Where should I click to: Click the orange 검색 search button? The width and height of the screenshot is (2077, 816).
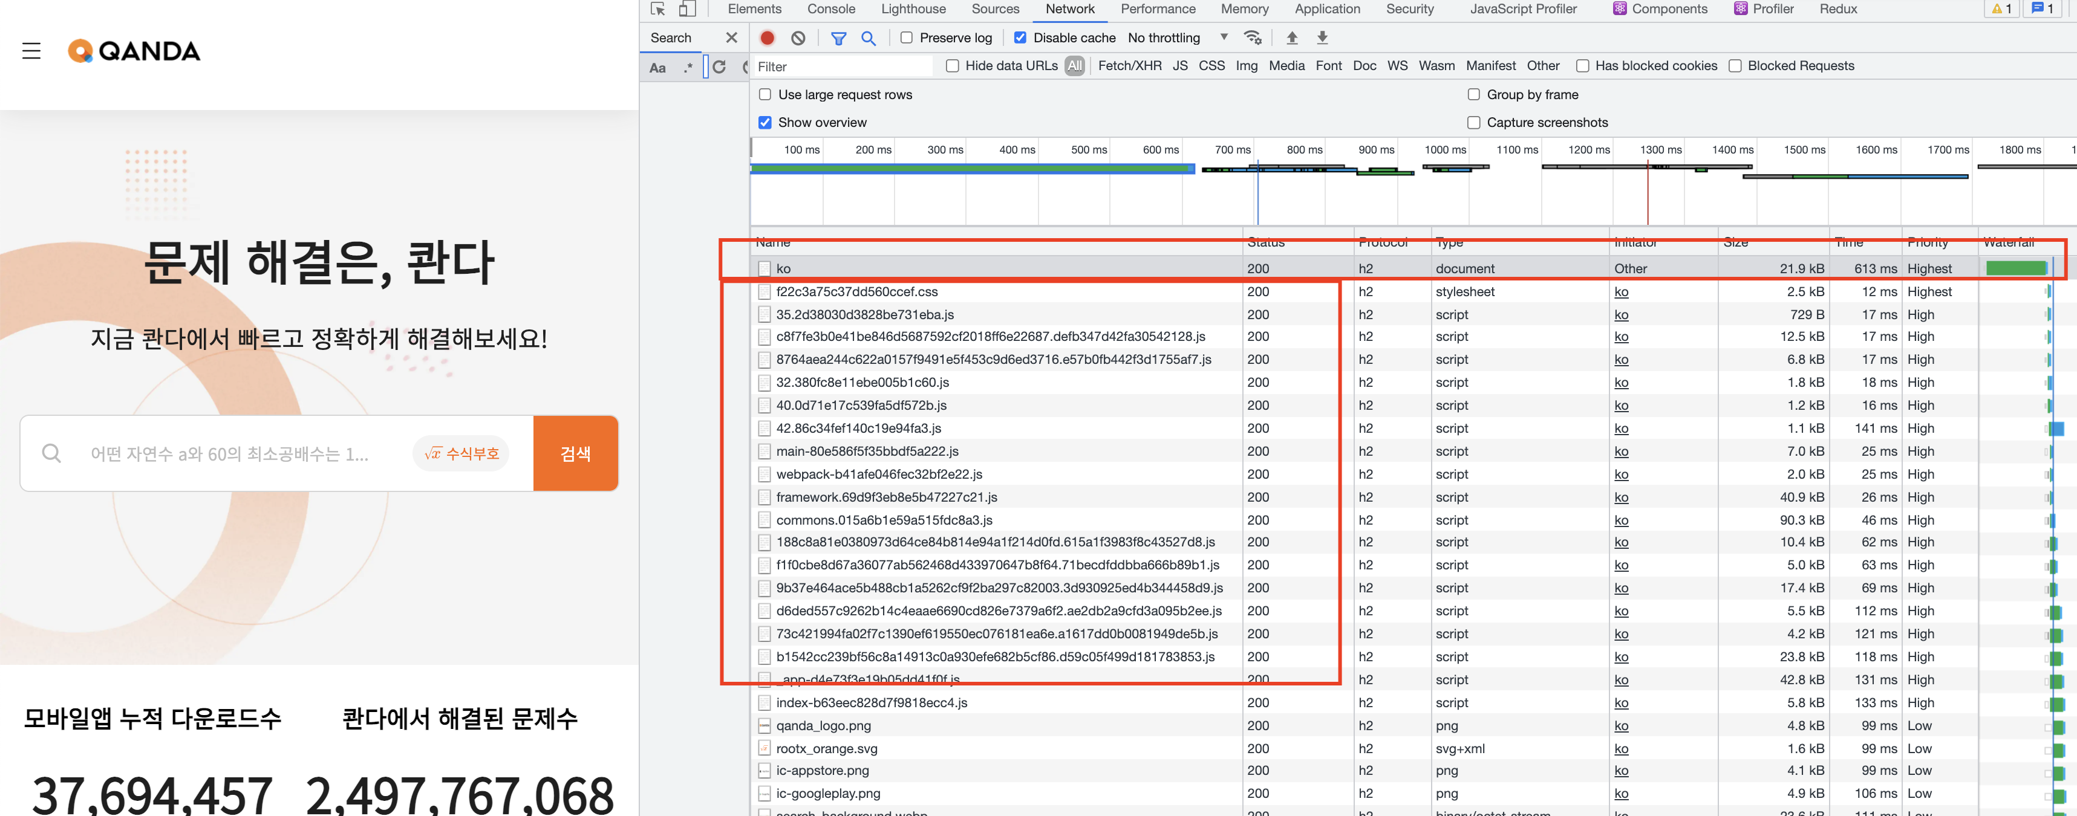click(x=576, y=453)
